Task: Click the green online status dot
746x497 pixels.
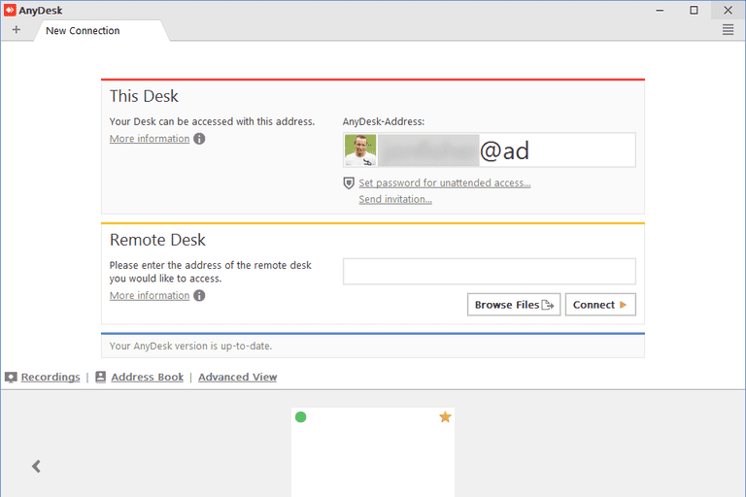Action: [301, 417]
